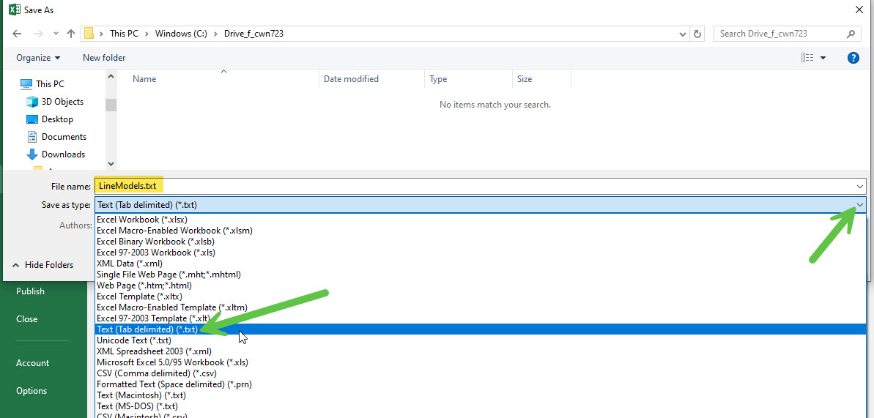Click the Up one level arrow

71,34
